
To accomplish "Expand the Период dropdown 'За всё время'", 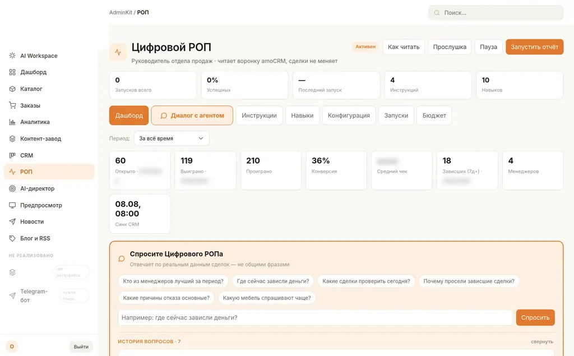I will 172,138.
